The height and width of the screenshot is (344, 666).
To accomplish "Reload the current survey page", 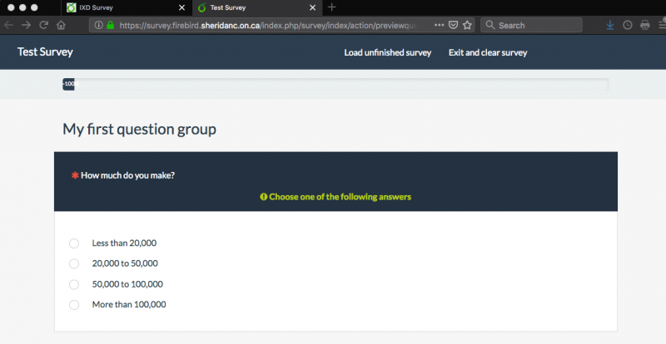I will pyautogui.click(x=44, y=25).
